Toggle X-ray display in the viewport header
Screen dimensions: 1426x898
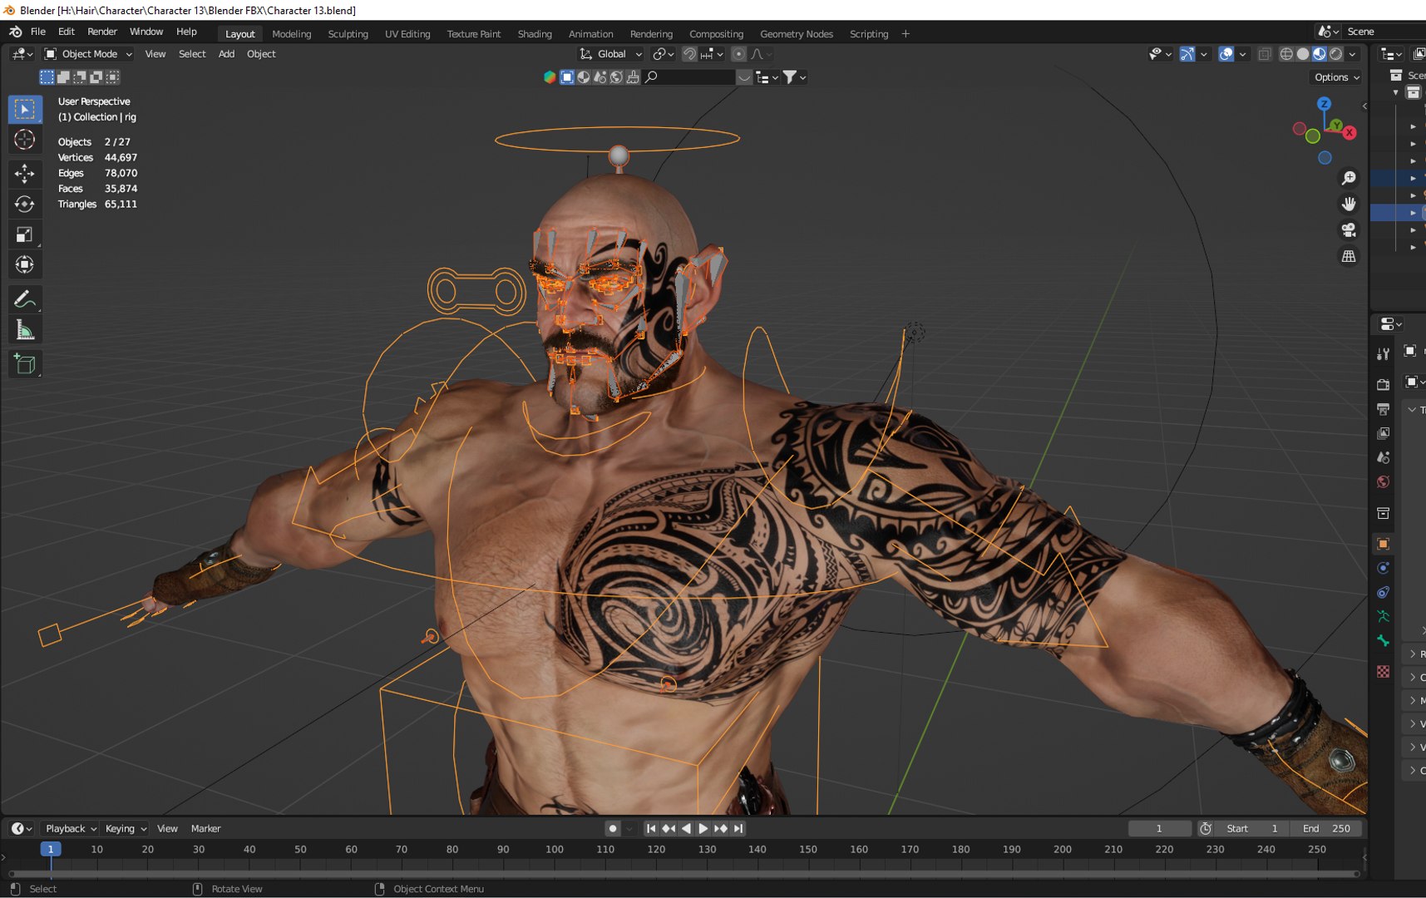[1265, 54]
